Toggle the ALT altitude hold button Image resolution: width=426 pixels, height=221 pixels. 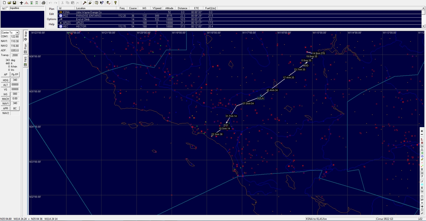(6, 85)
